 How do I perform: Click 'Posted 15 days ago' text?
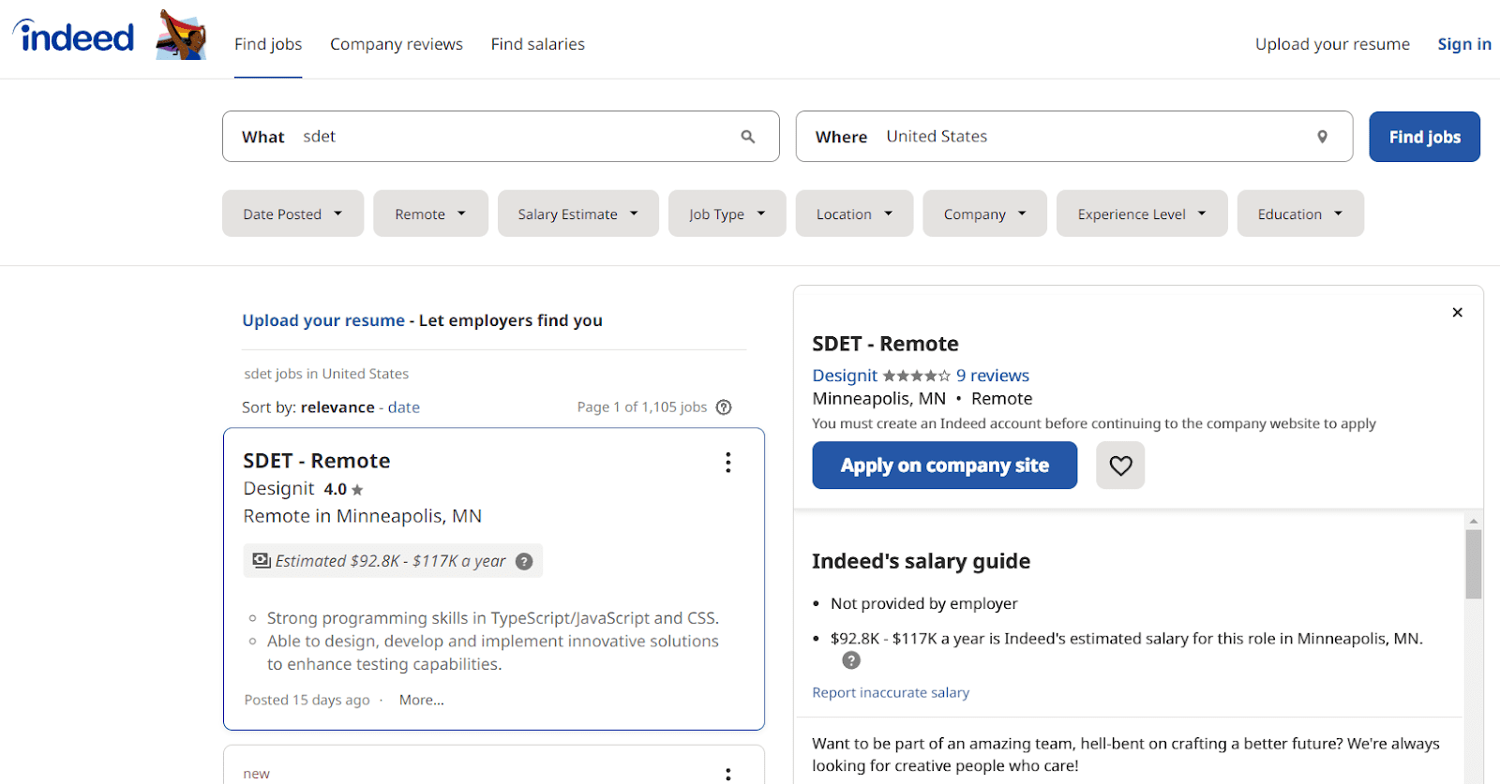(x=307, y=700)
